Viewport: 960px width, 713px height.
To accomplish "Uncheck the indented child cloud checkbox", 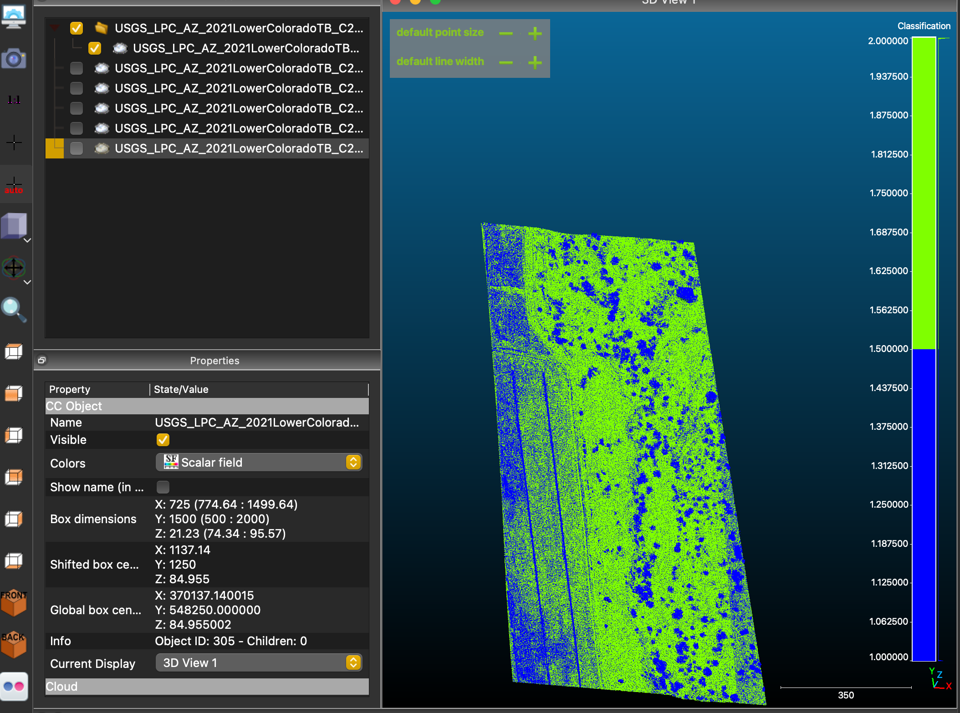I will point(95,48).
